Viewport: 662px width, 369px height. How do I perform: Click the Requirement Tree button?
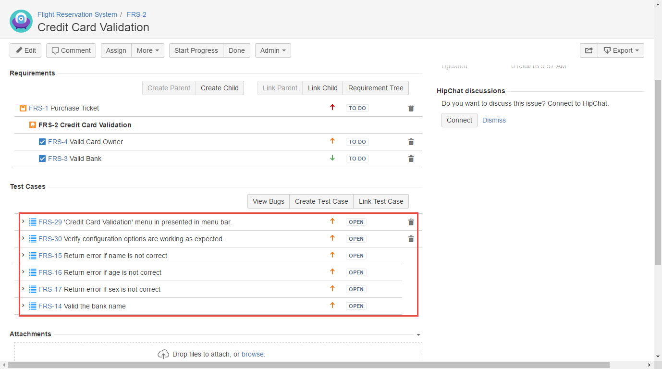tap(376, 88)
